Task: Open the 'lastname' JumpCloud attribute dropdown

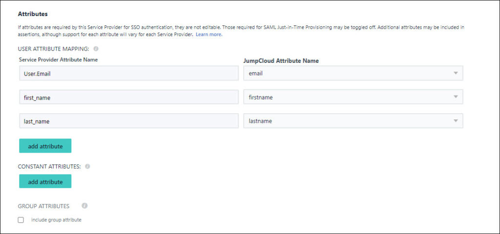Action: [x=353, y=121]
